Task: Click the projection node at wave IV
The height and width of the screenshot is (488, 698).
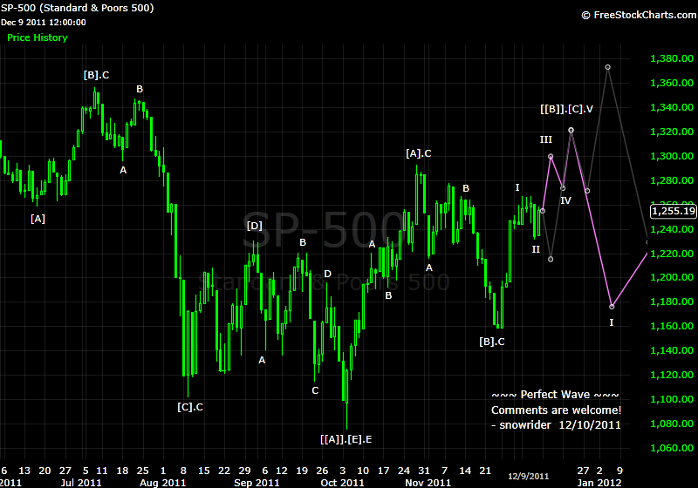Action: (x=563, y=188)
